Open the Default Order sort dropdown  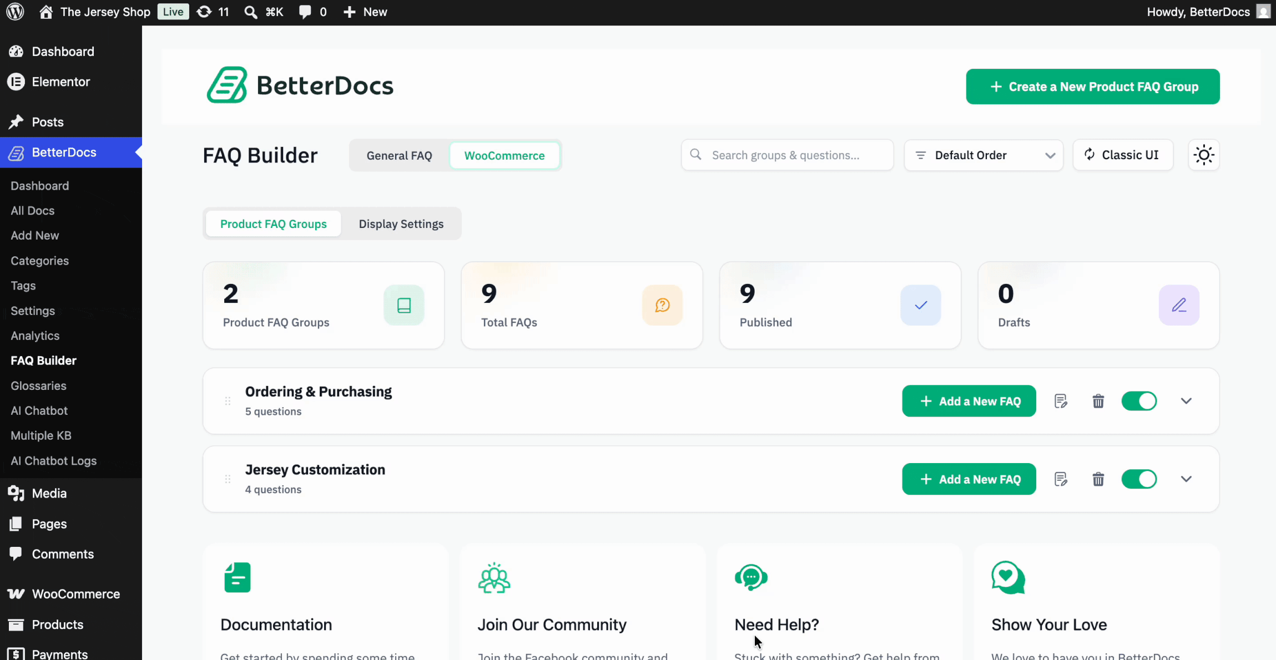click(984, 155)
